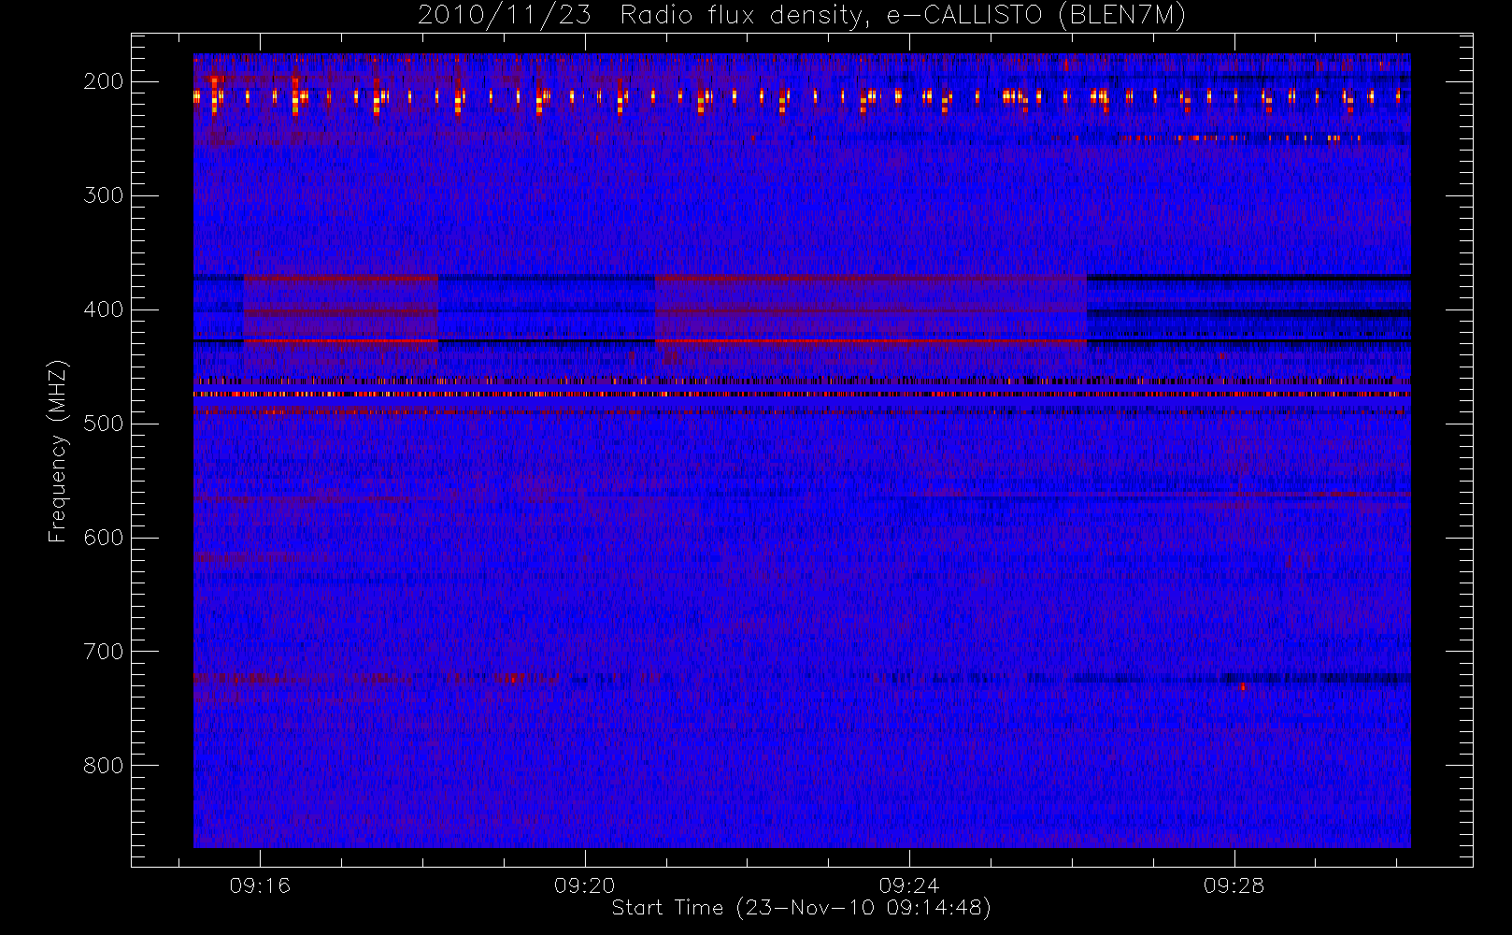
Task: Click the "Start Time (23-Nov-10 09:14:48)" label
Action: click(801, 908)
